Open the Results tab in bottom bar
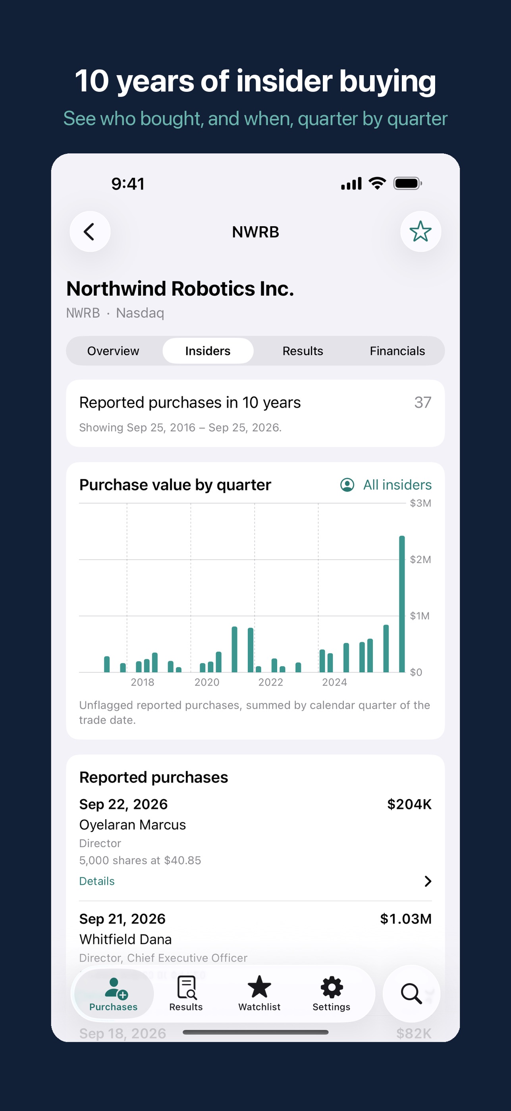The width and height of the screenshot is (511, 1111). [186, 994]
